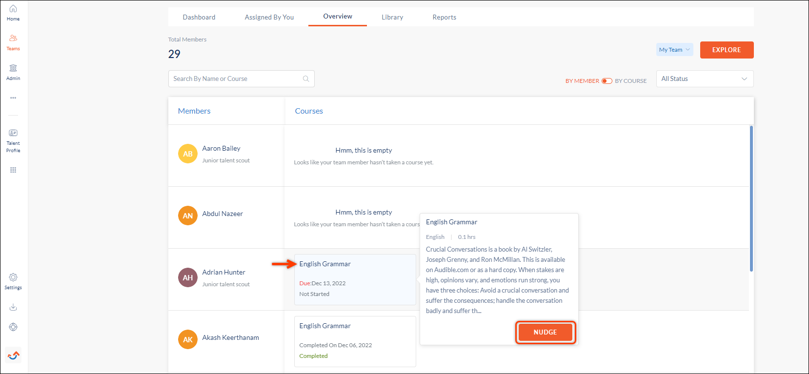
Task: Click the Completed status text
Action: click(x=314, y=356)
